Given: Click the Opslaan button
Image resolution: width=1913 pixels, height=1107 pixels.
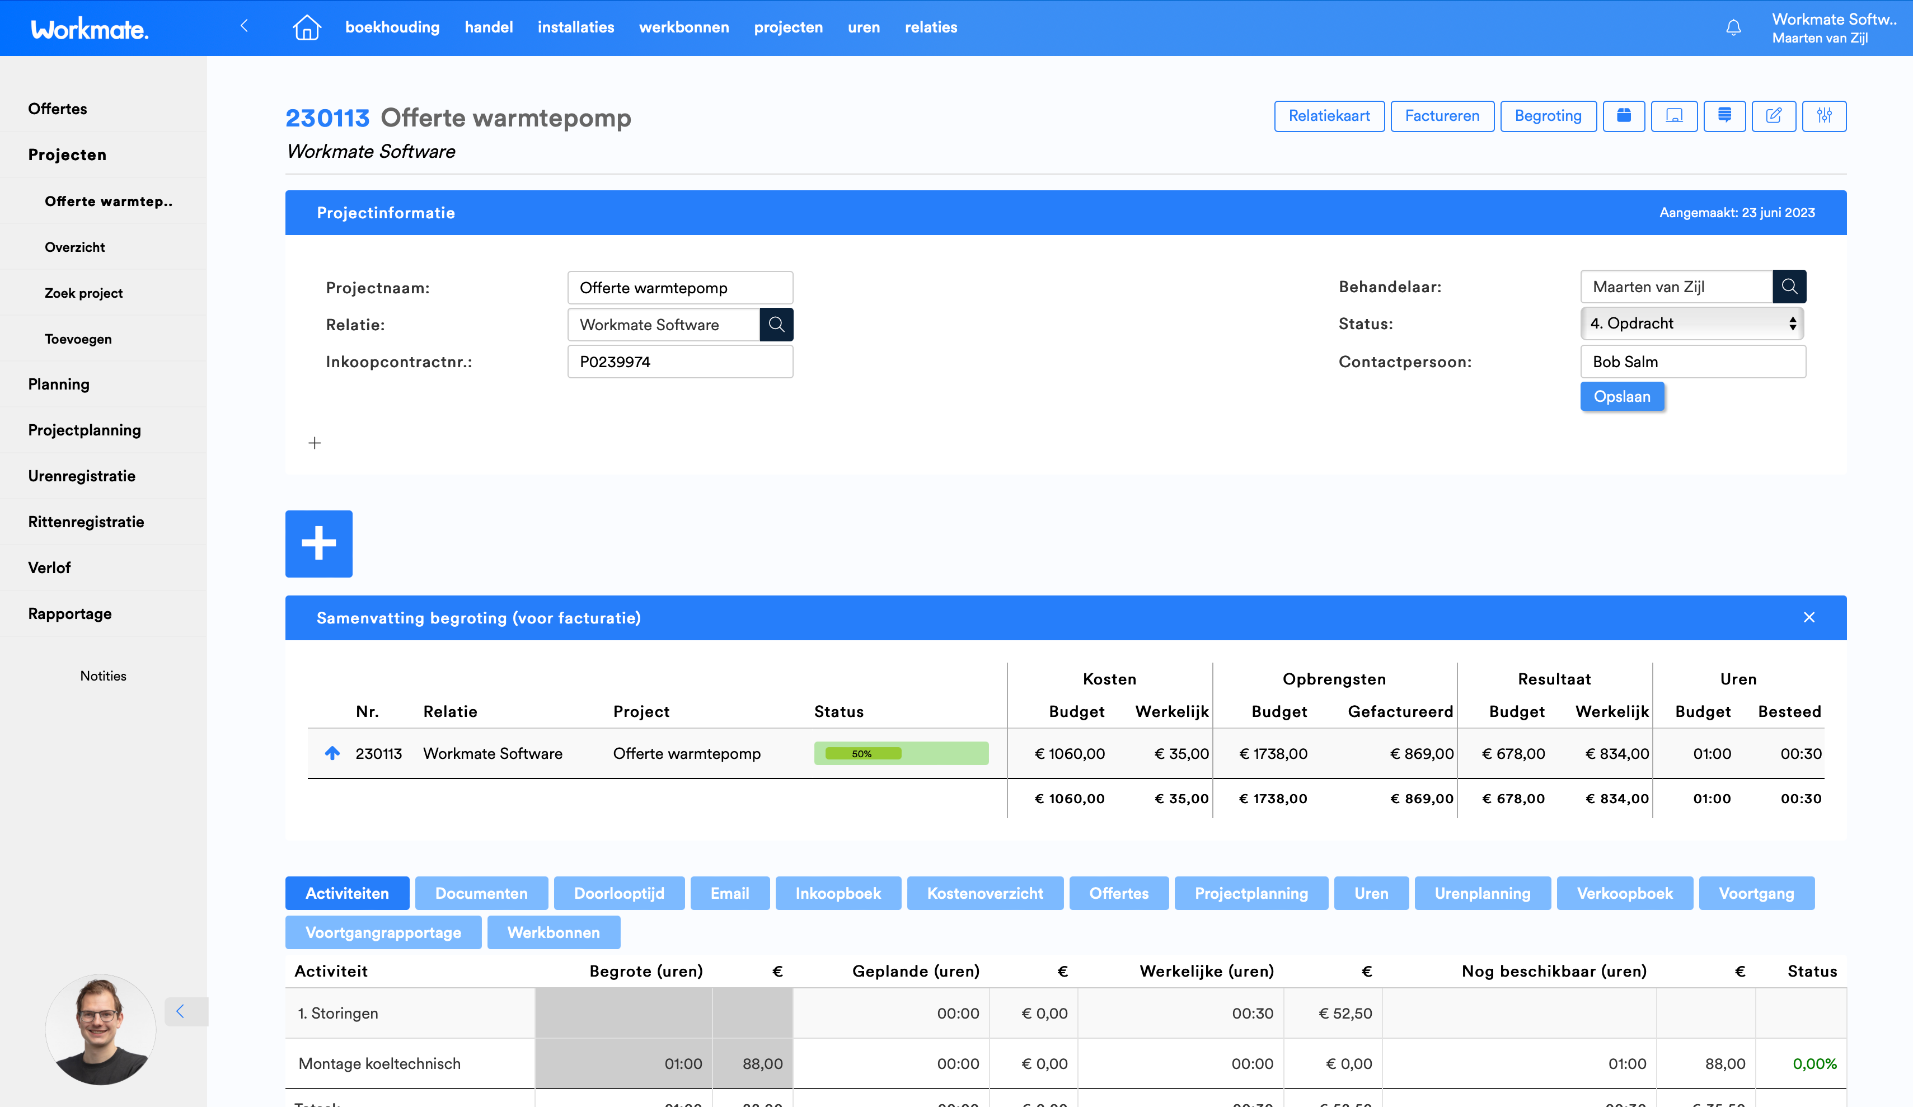Looking at the screenshot, I should (x=1621, y=396).
